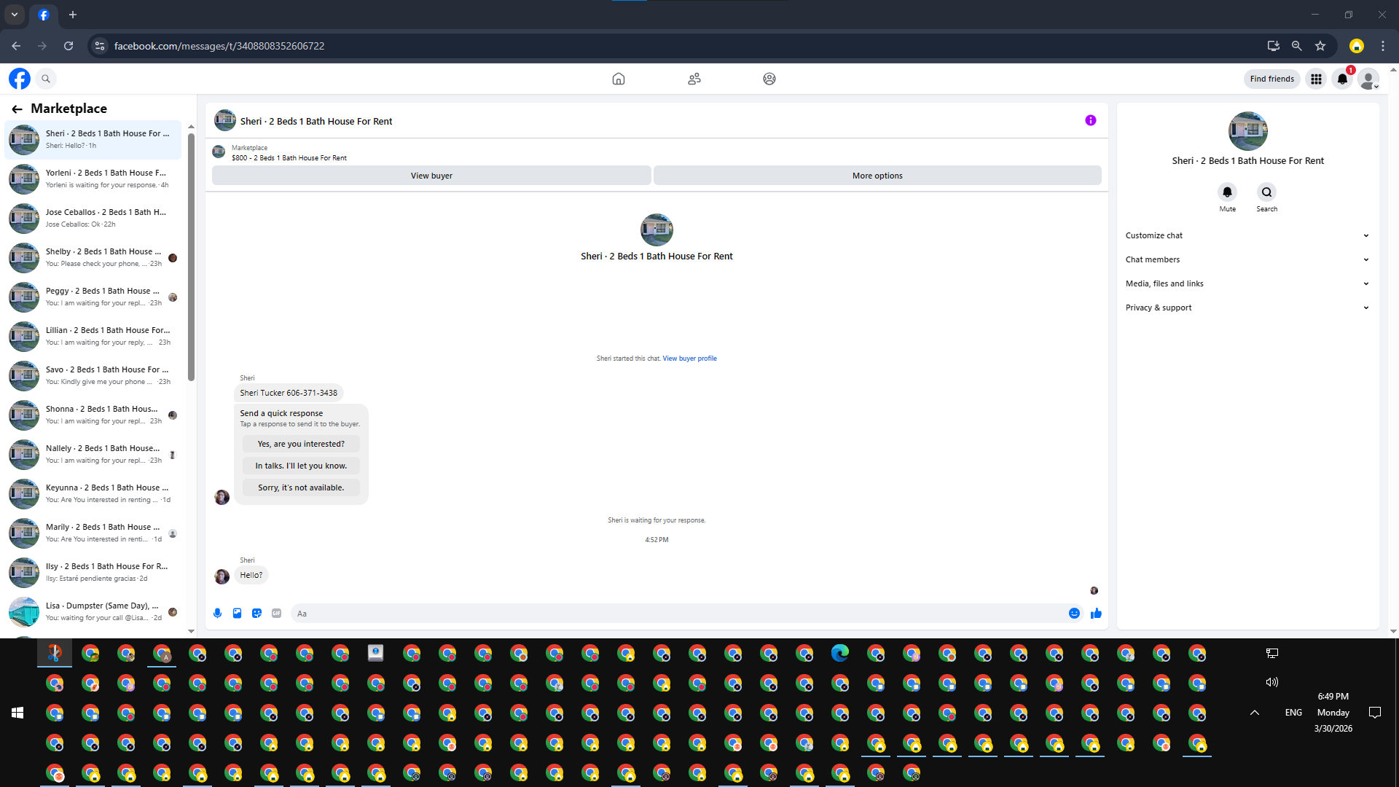Open the sticker picker icon
The height and width of the screenshot is (787, 1399).
(x=256, y=614)
